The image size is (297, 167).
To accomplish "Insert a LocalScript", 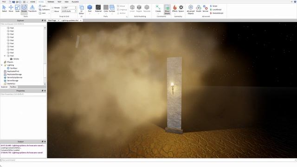I will [x=215, y=9].
